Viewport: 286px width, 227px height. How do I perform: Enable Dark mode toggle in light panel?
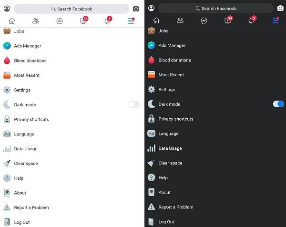pyautogui.click(x=134, y=104)
